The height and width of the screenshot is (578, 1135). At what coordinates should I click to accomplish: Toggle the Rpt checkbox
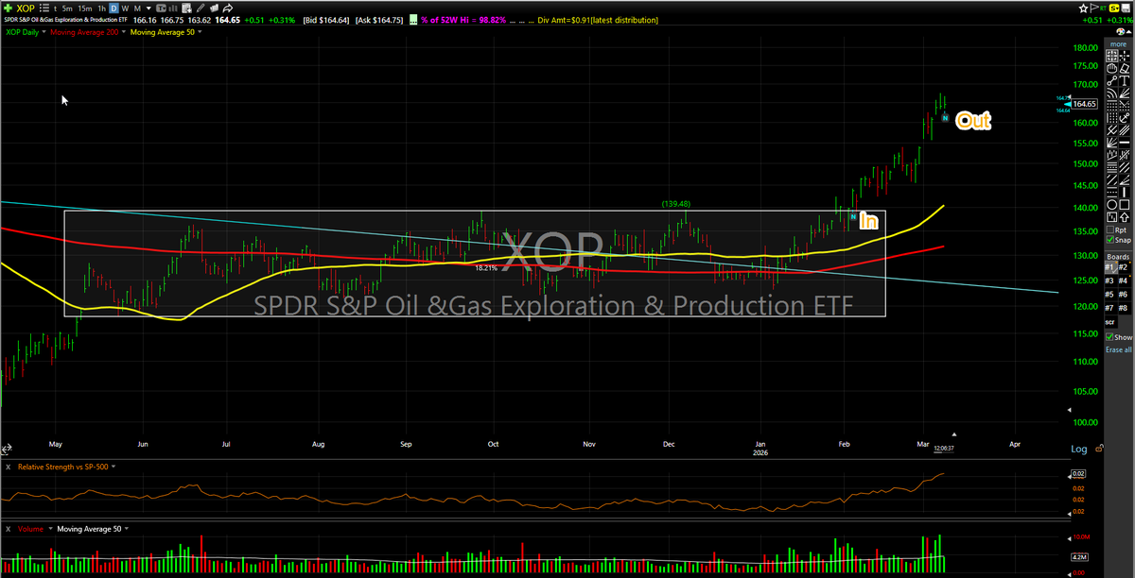pyautogui.click(x=1109, y=229)
